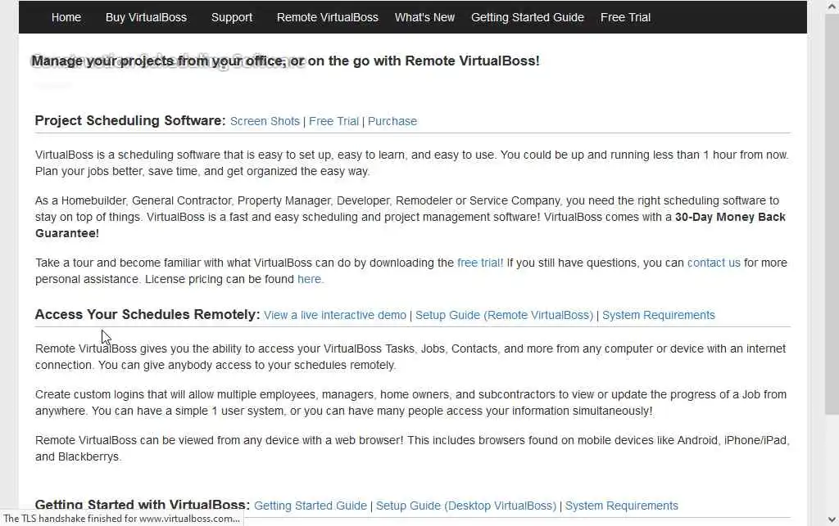
Task: Click the 'free trial!' inline link
Action: pos(480,263)
